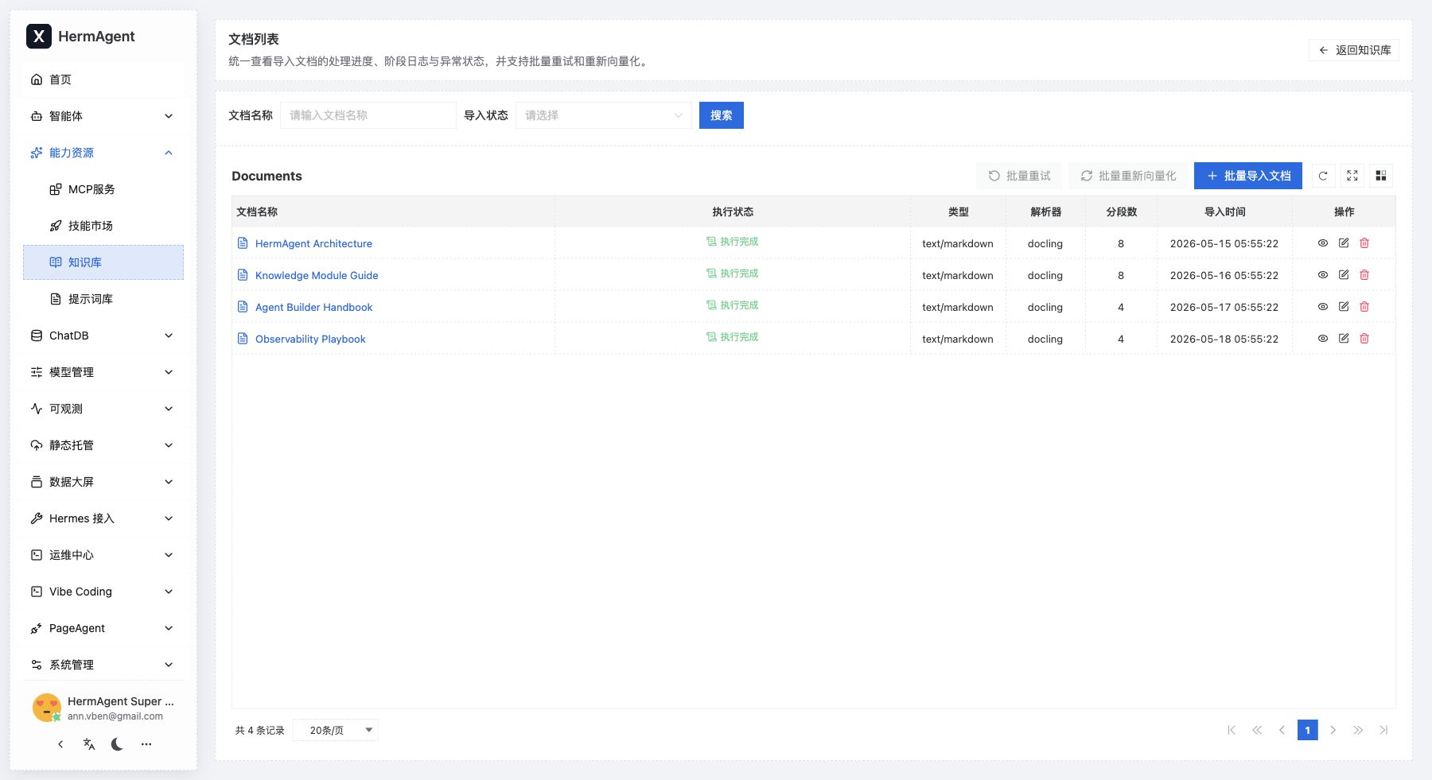
Task: View the Observability Playbook document
Action: (x=1323, y=339)
